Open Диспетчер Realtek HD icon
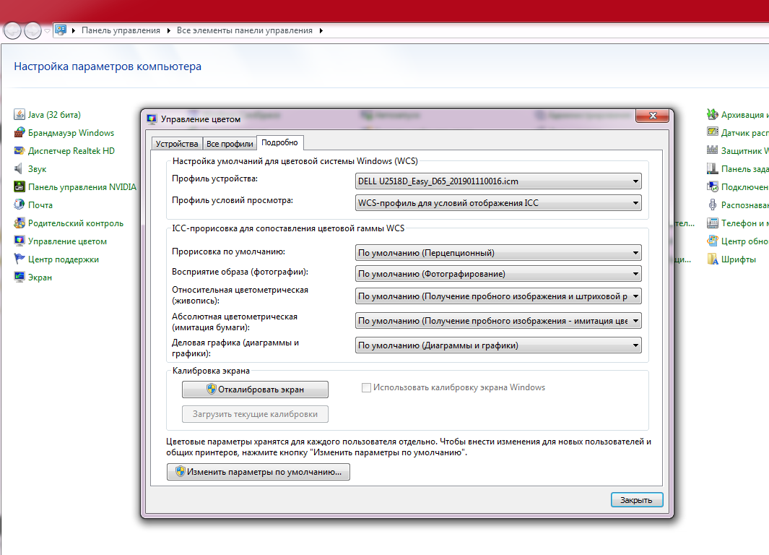 point(19,151)
